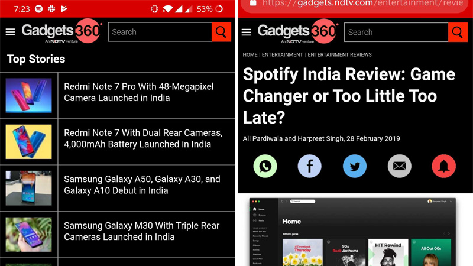Screen dimensions: 473x266
Task: Open Samsung Galaxy M30 Triple Rear story
Action: [x=142, y=231]
